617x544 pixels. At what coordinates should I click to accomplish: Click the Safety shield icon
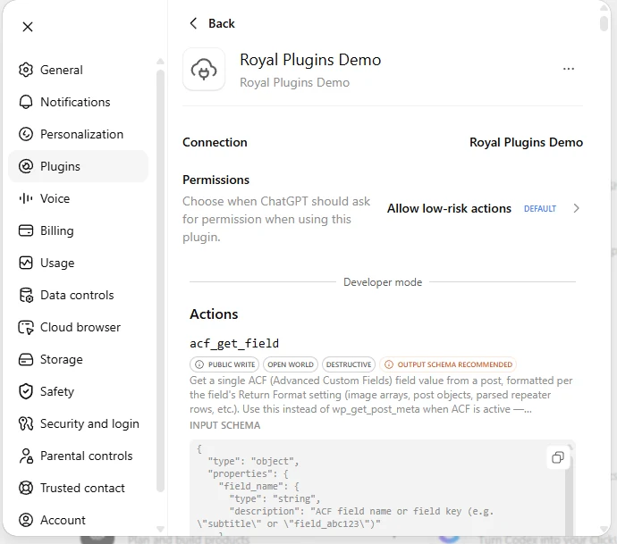coord(26,391)
